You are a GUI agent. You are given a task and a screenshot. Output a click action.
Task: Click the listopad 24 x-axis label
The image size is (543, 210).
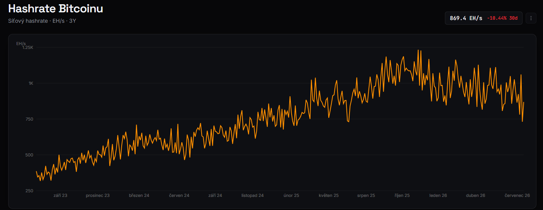coord(253,195)
